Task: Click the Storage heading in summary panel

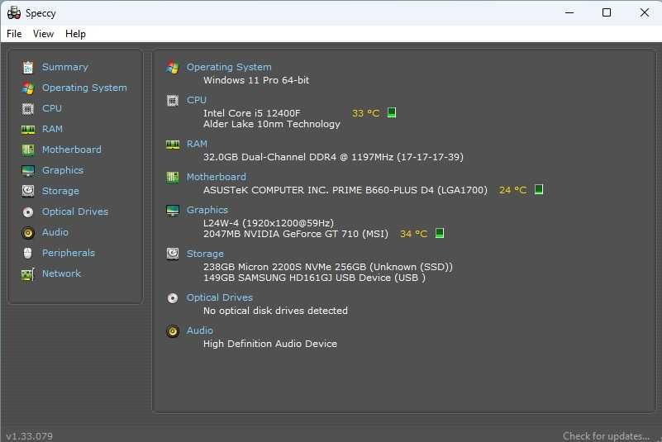Action: (x=205, y=254)
